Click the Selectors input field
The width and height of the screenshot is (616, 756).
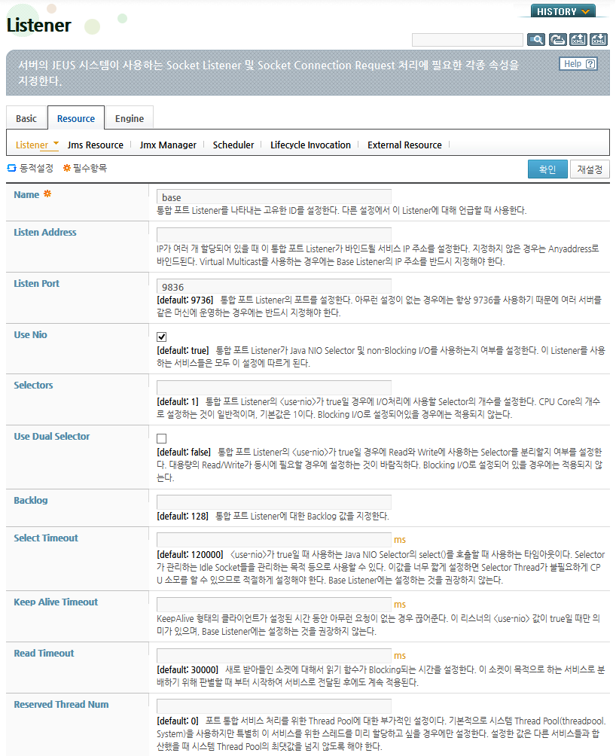274,388
